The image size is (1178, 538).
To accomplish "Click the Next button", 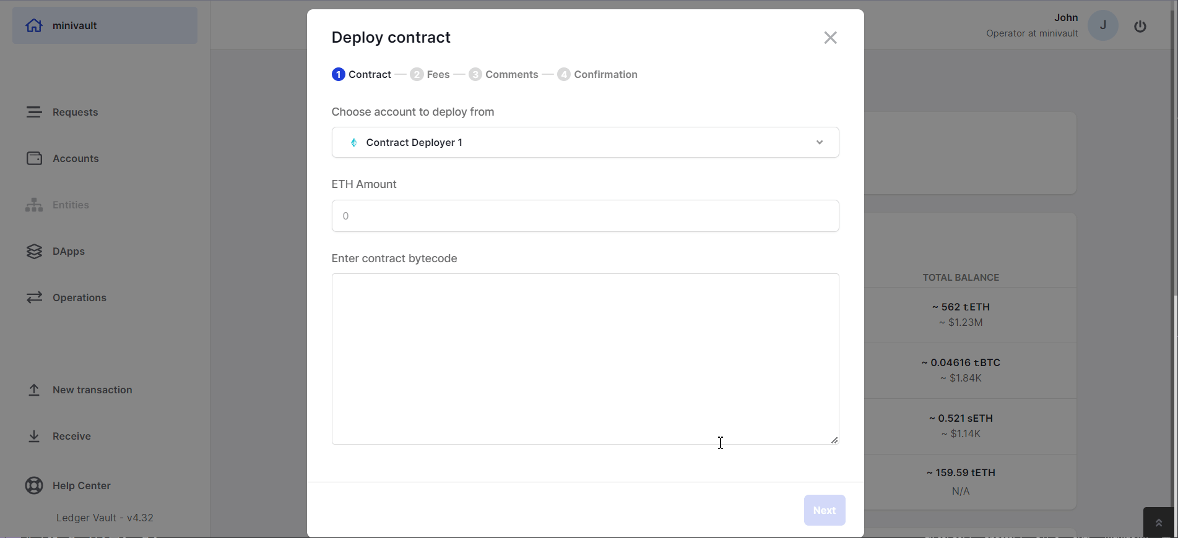I will click(x=824, y=510).
